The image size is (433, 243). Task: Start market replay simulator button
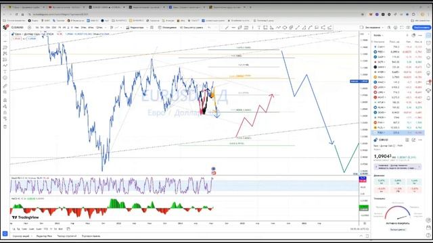point(191,28)
